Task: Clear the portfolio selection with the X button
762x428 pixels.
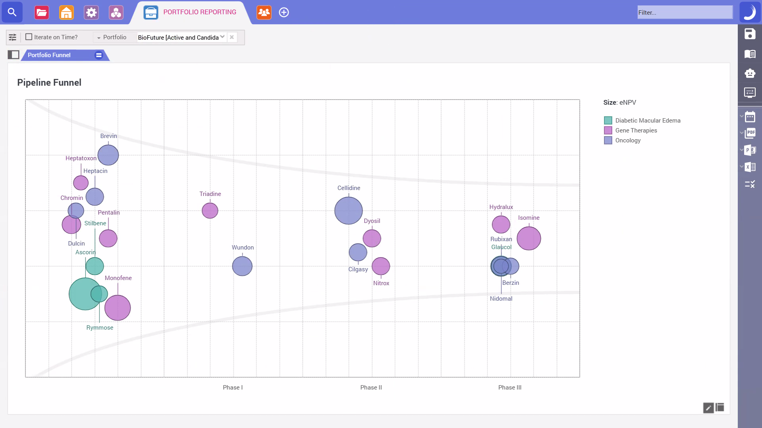Action: click(232, 37)
